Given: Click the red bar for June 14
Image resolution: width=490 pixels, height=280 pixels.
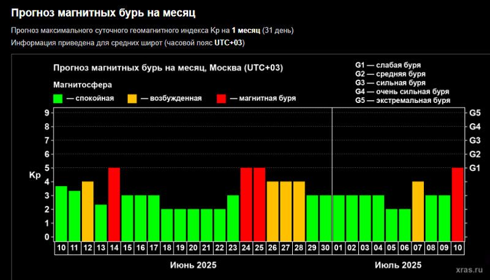Looking at the screenshot, I should click(114, 203).
